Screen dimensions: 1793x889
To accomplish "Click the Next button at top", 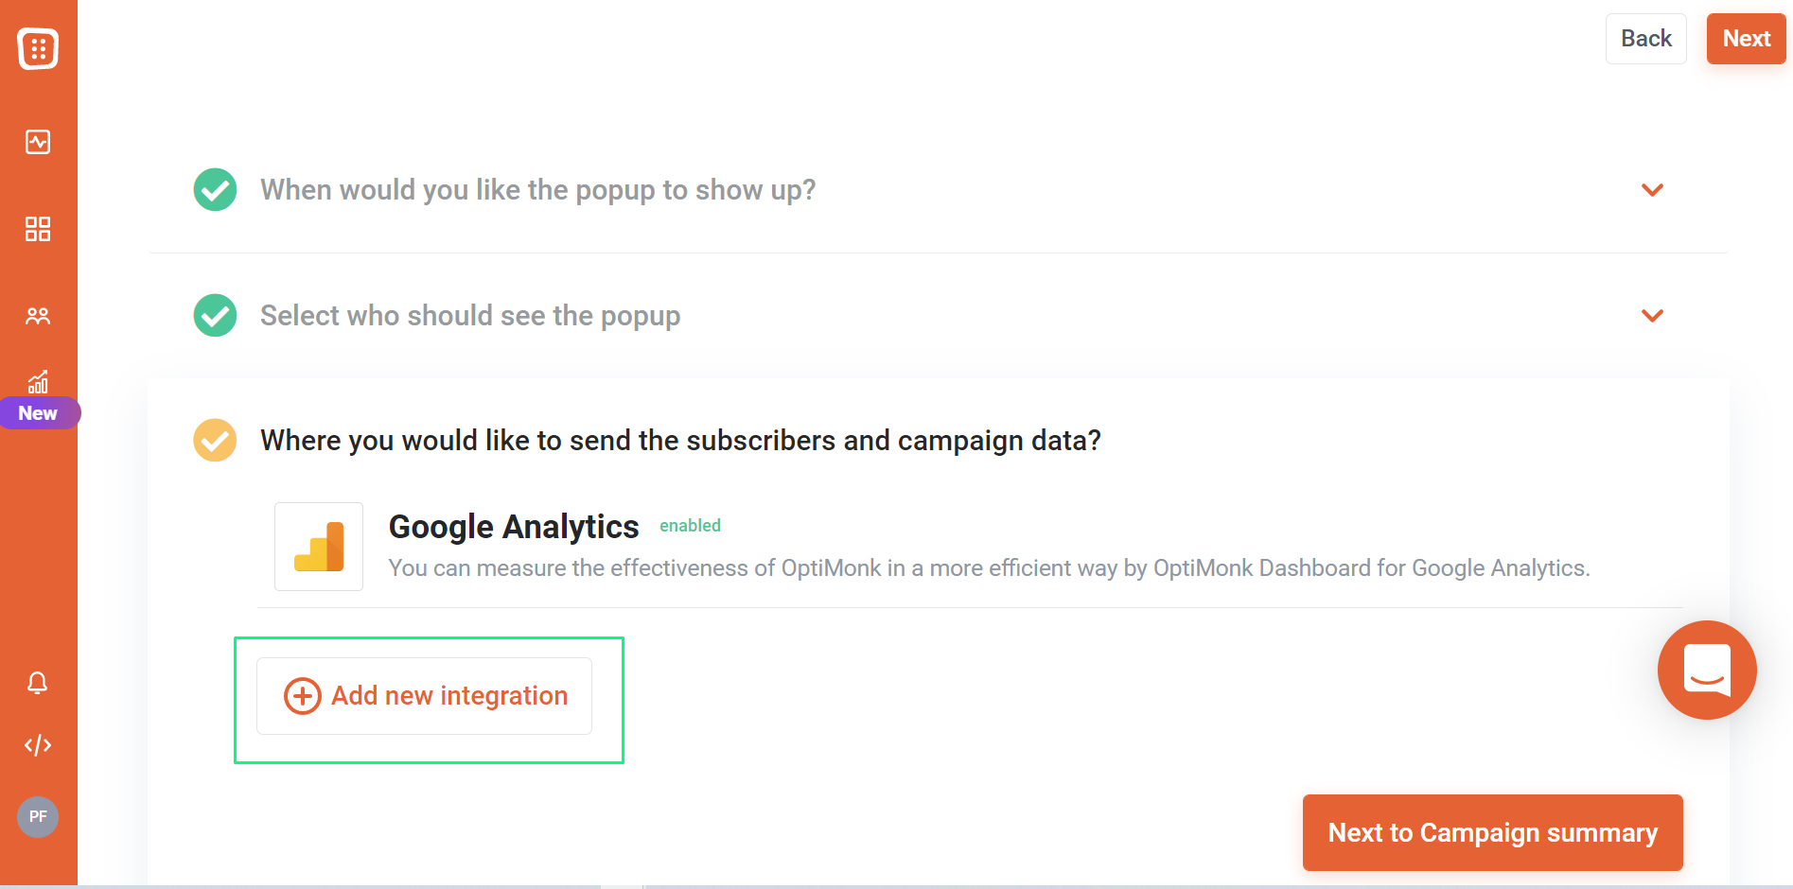I will [1747, 39].
